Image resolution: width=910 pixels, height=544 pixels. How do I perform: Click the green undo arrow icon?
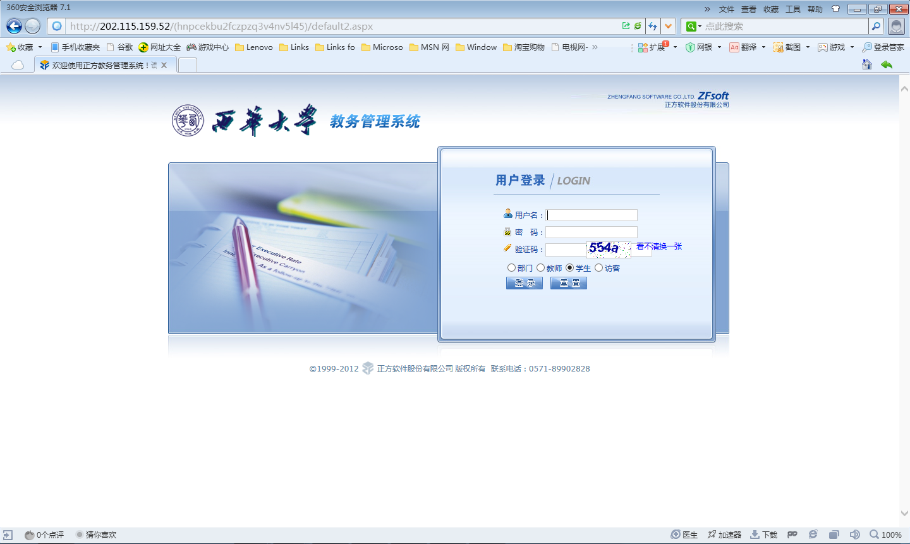[x=887, y=64]
